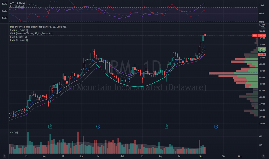
Task: Click the 4M volume axis label
Action: (261, 136)
